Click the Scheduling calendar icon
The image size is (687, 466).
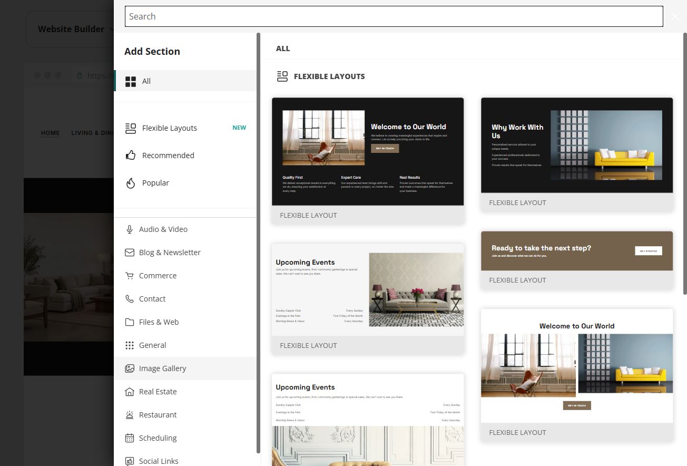pos(130,438)
